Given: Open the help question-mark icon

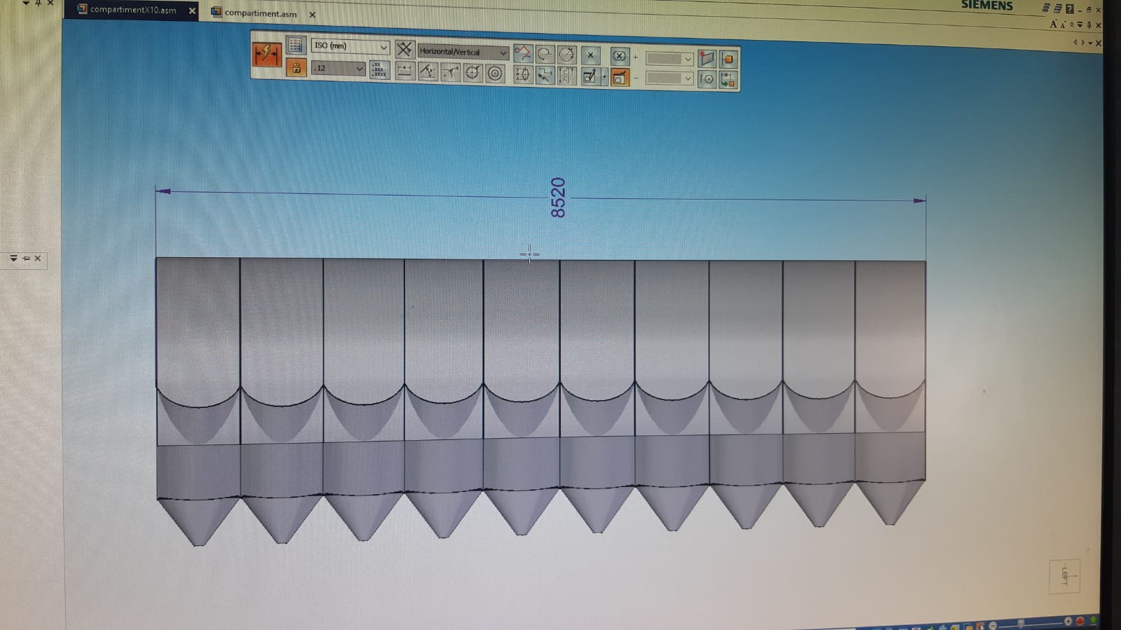Looking at the screenshot, I should (1070, 8).
